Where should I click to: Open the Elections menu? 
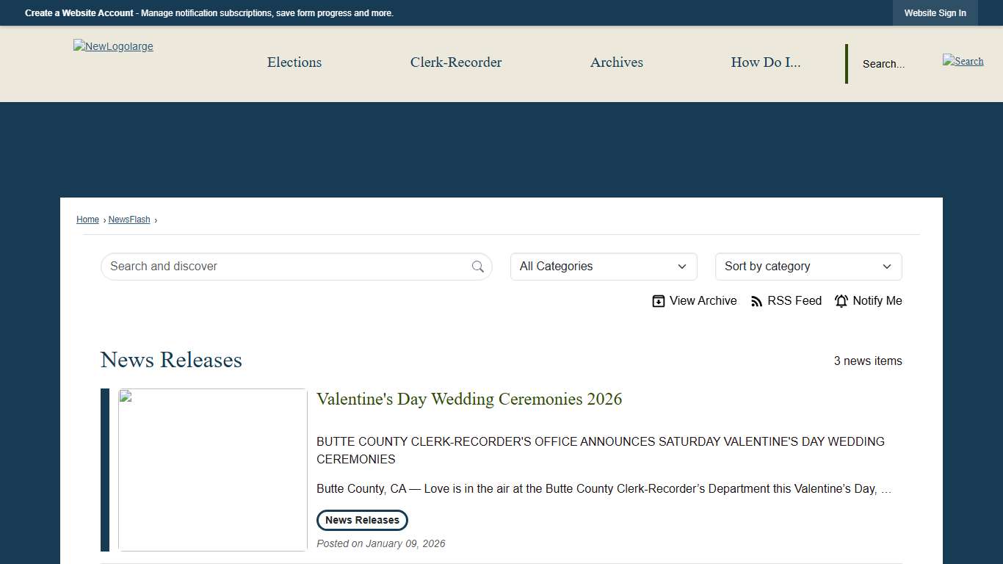click(x=294, y=62)
